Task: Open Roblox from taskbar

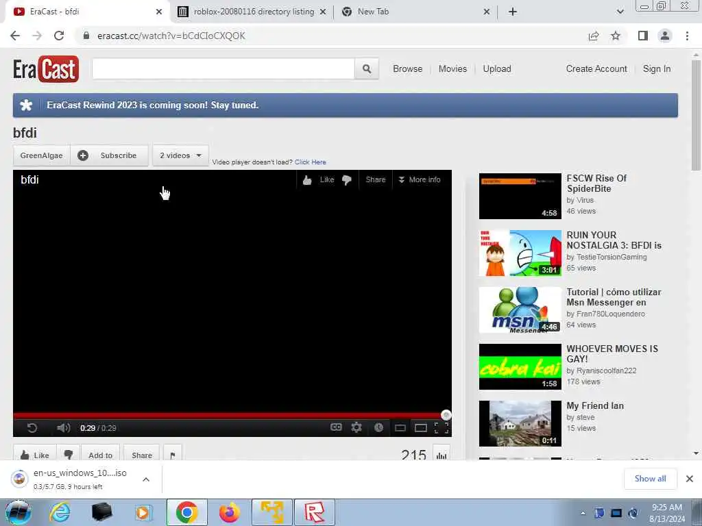Action: [314, 512]
